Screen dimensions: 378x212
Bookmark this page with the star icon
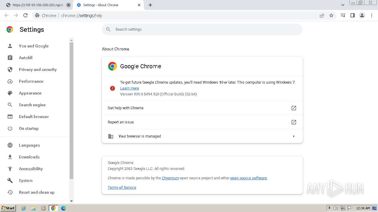[x=331, y=15]
